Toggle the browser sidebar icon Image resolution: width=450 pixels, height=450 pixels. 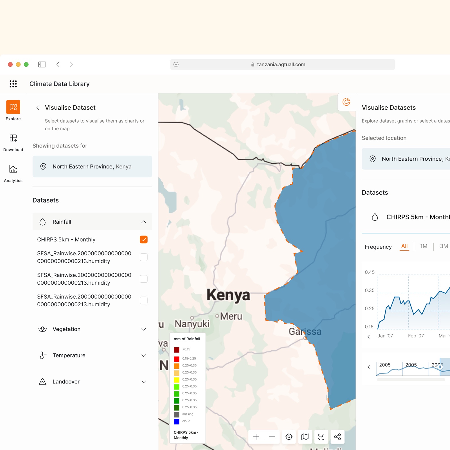click(42, 64)
